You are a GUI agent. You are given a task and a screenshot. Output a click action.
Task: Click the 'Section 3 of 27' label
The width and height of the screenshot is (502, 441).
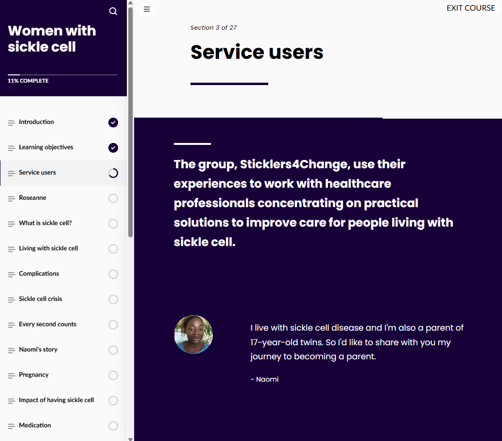(213, 28)
